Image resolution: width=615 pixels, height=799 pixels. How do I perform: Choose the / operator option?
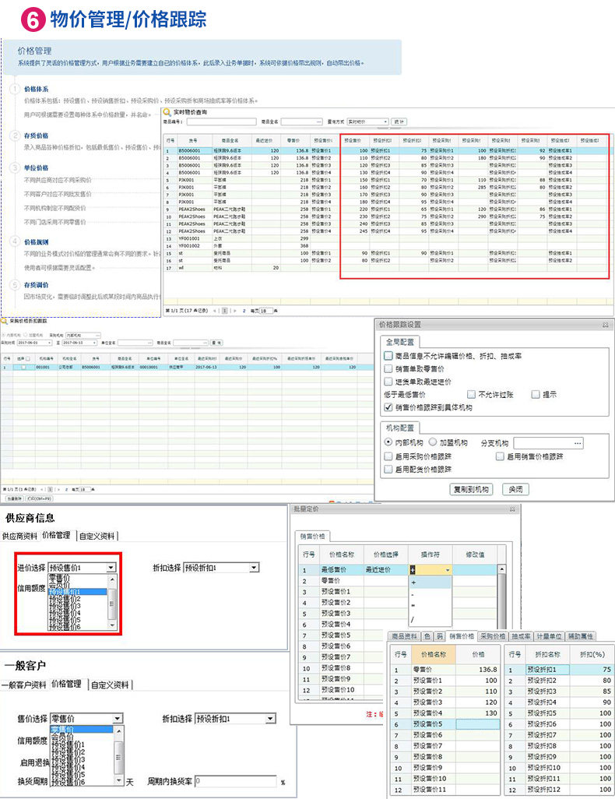click(x=430, y=619)
